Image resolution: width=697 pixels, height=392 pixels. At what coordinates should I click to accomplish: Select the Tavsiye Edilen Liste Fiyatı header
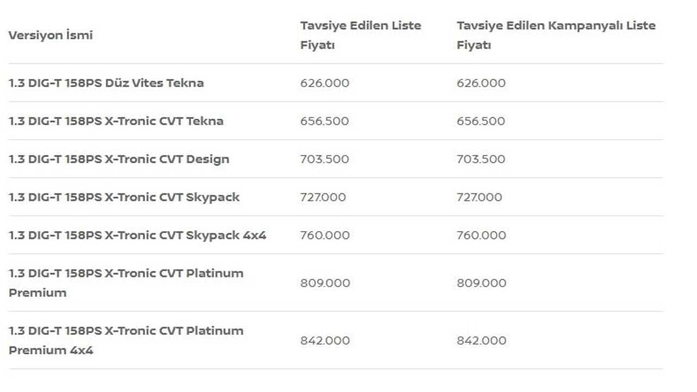coord(360,35)
